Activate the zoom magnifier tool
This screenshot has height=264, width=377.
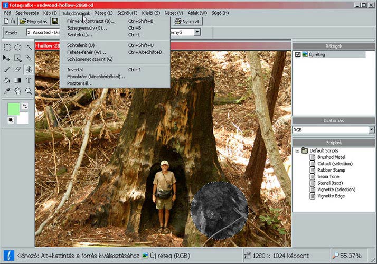tap(29, 91)
